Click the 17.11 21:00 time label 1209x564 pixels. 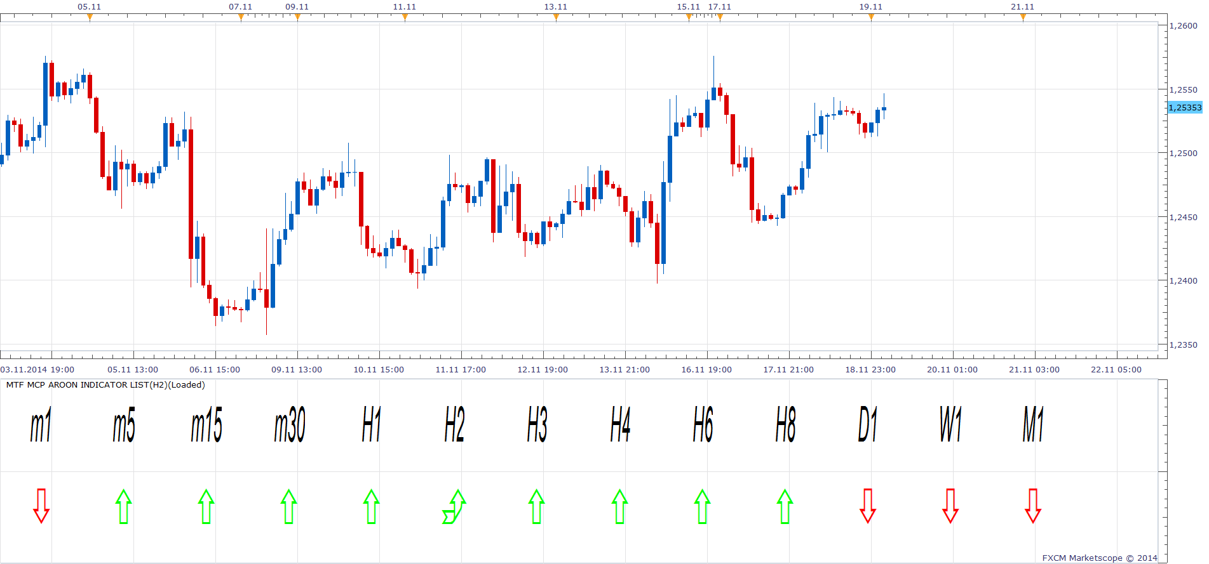[x=788, y=370]
